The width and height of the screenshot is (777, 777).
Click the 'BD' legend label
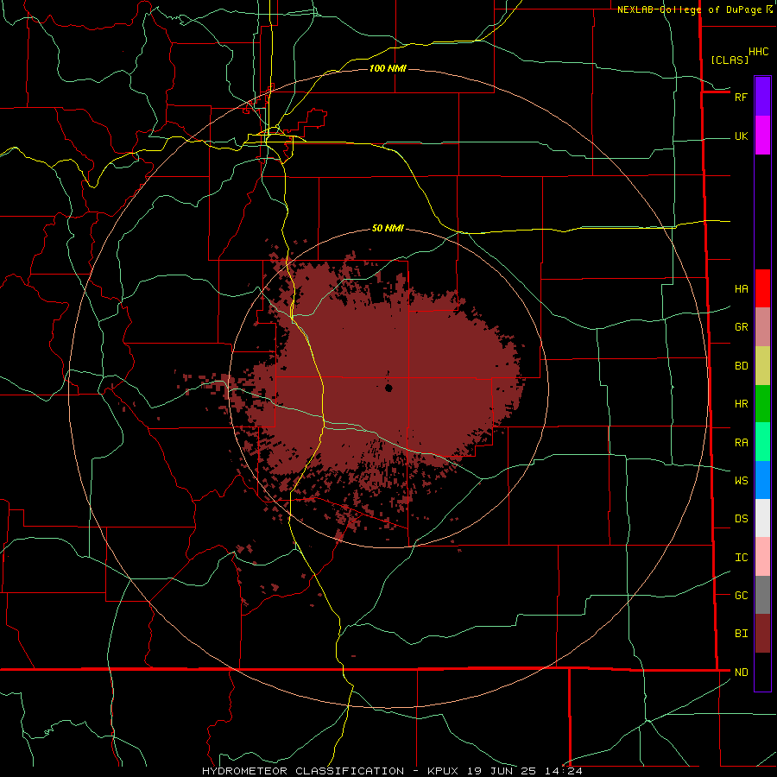pyautogui.click(x=741, y=366)
